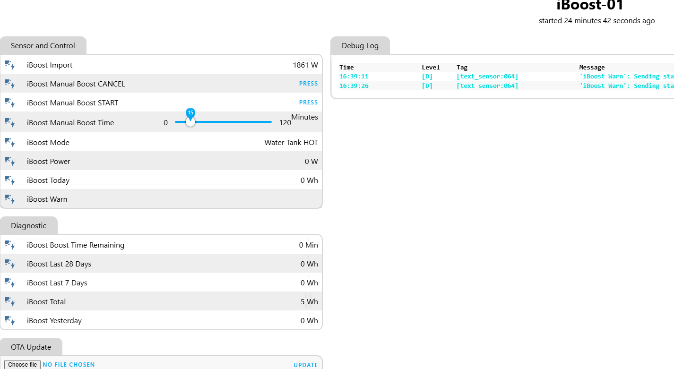Screen dimensions: 674x369
Task: Select the Debug Log tab
Action: 360,46
